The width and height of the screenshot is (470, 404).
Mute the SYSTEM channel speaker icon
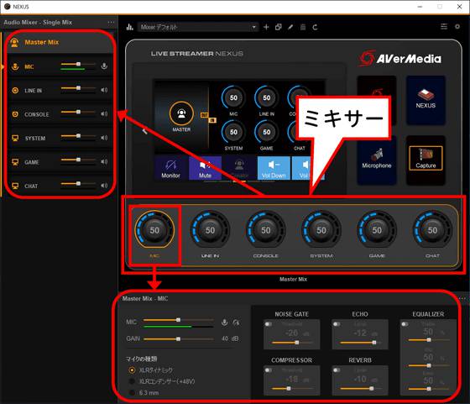(x=104, y=138)
